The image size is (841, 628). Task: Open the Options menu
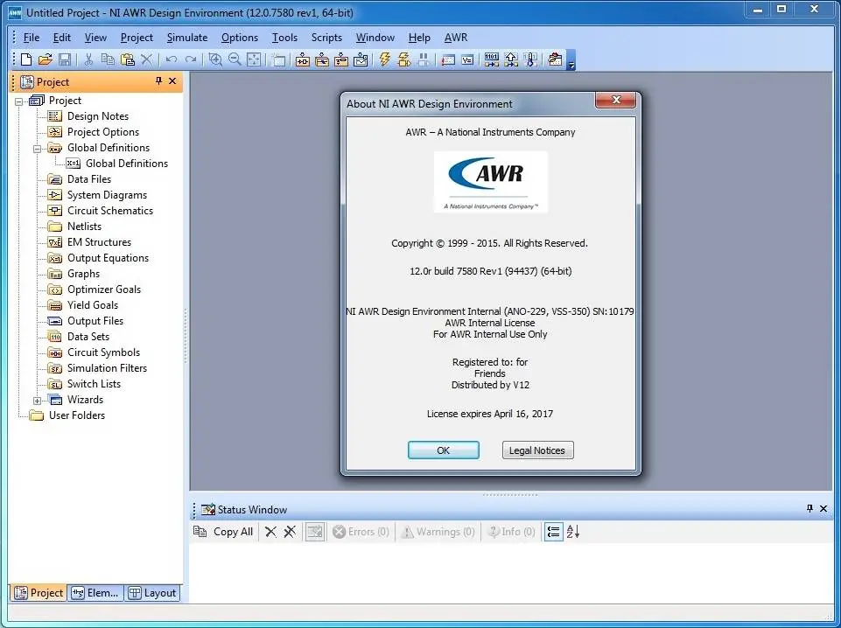coord(240,38)
